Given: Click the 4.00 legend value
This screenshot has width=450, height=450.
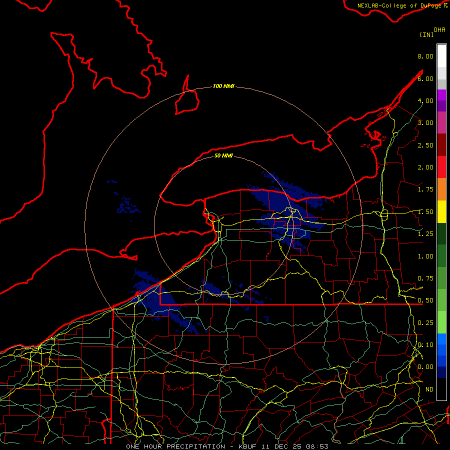Looking at the screenshot, I should 425,100.
